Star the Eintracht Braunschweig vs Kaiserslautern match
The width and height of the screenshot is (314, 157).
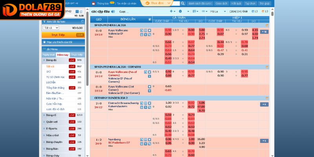150,103
